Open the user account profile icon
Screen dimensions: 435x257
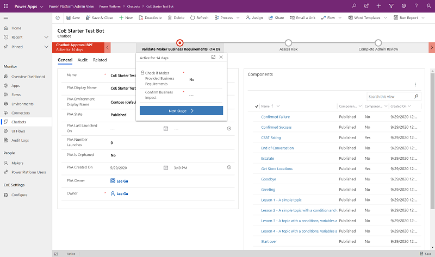click(428, 6)
